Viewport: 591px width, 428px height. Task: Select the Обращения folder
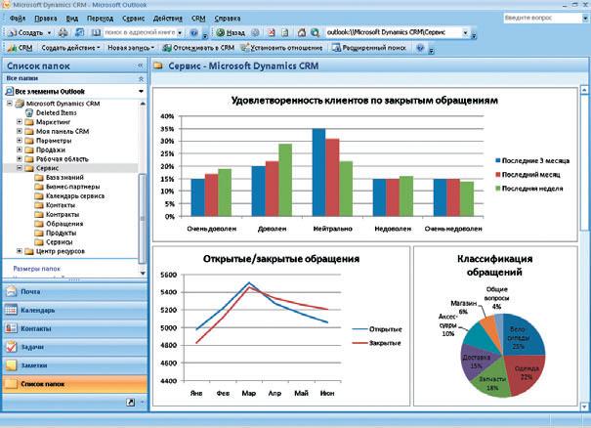pos(64,224)
